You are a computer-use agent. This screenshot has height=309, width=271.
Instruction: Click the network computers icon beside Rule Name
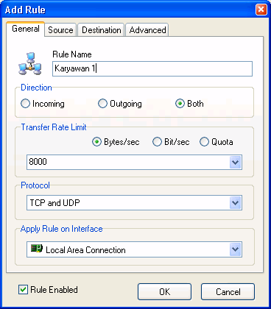click(30, 64)
